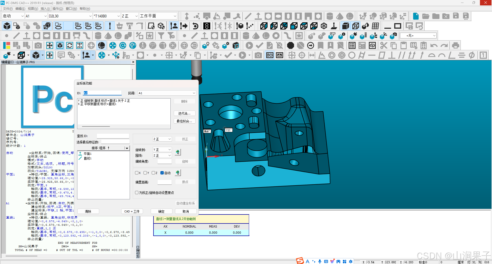Check the Z origin checkbox
This screenshot has height=264, width=492.
click(153, 173)
